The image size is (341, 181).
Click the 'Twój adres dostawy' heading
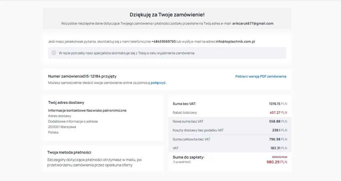(66, 102)
